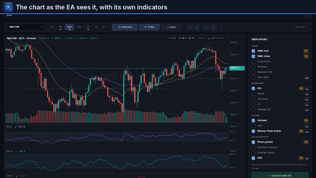Image resolution: width=316 pixels, height=178 pixels.
Task: Enable the Parabolic SAR indicator
Action: [253, 72]
